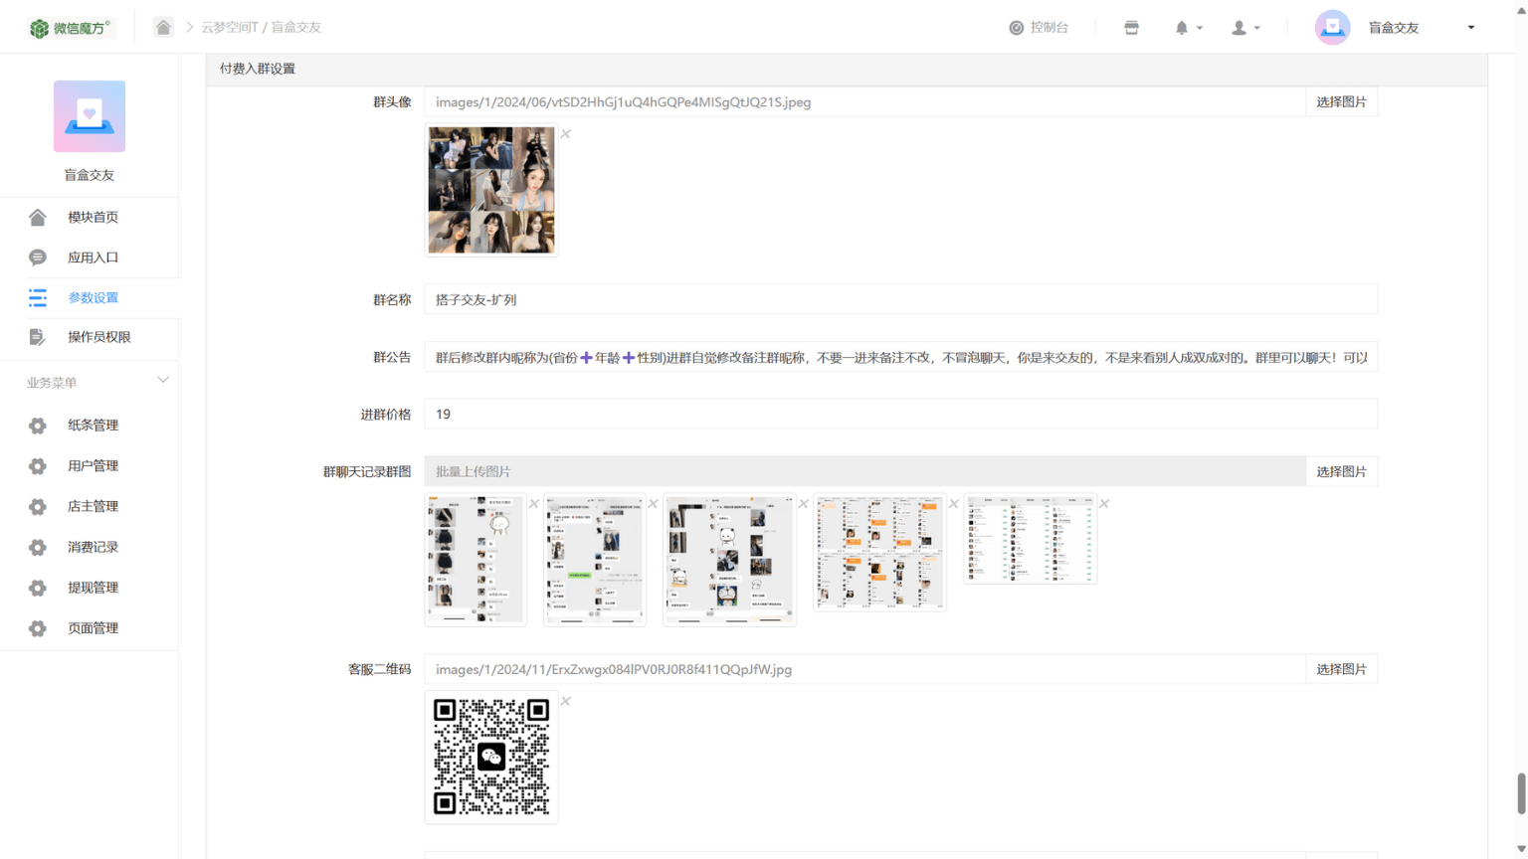Remove the third chat record image

click(804, 504)
